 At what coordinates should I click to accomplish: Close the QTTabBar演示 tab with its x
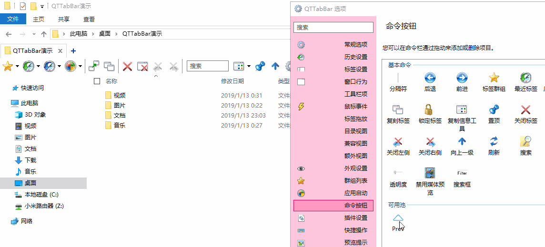click(60, 51)
